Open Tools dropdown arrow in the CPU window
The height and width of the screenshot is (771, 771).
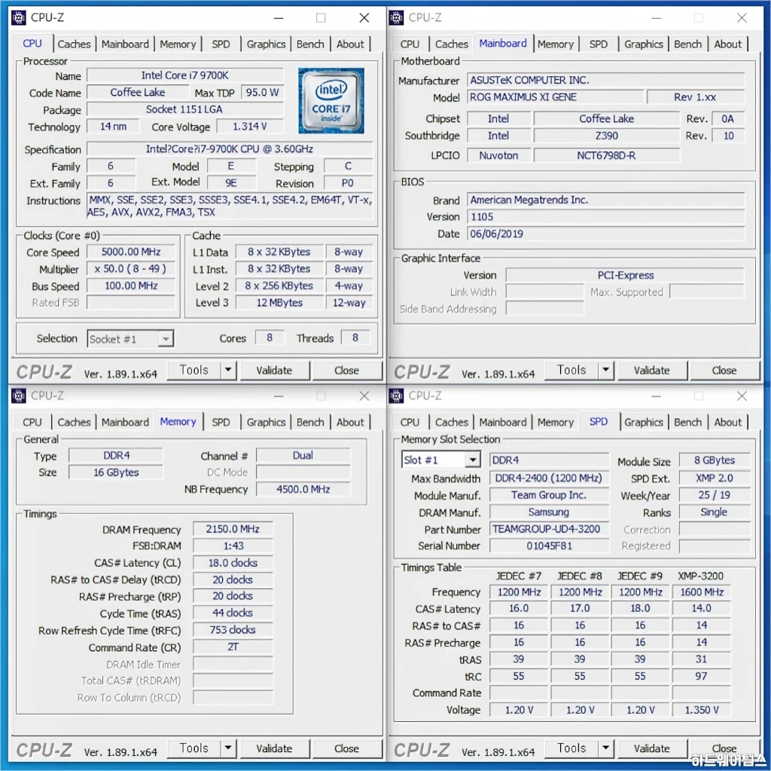click(228, 370)
